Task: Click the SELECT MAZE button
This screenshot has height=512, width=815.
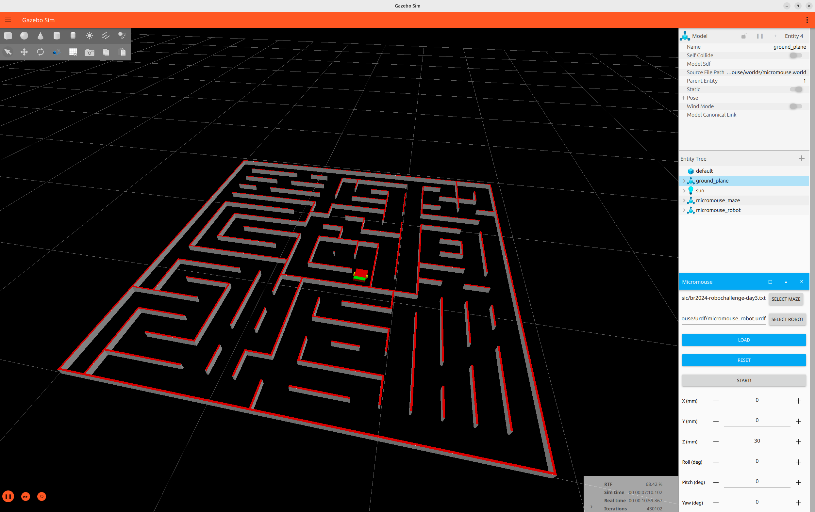Action: pyautogui.click(x=786, y=299)
